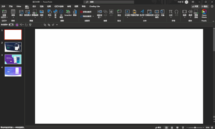Viewport: 215px width, 129px height.
Task: Click the Comments button at top right
Action: [205, 6]
